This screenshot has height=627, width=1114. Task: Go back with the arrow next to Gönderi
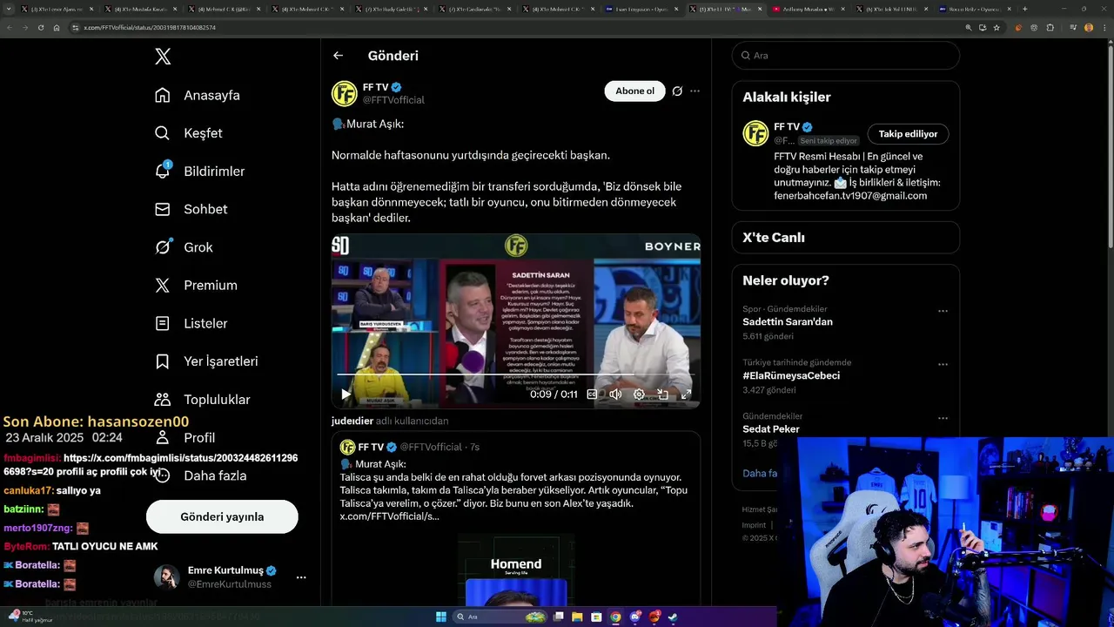tap(338, 56)
